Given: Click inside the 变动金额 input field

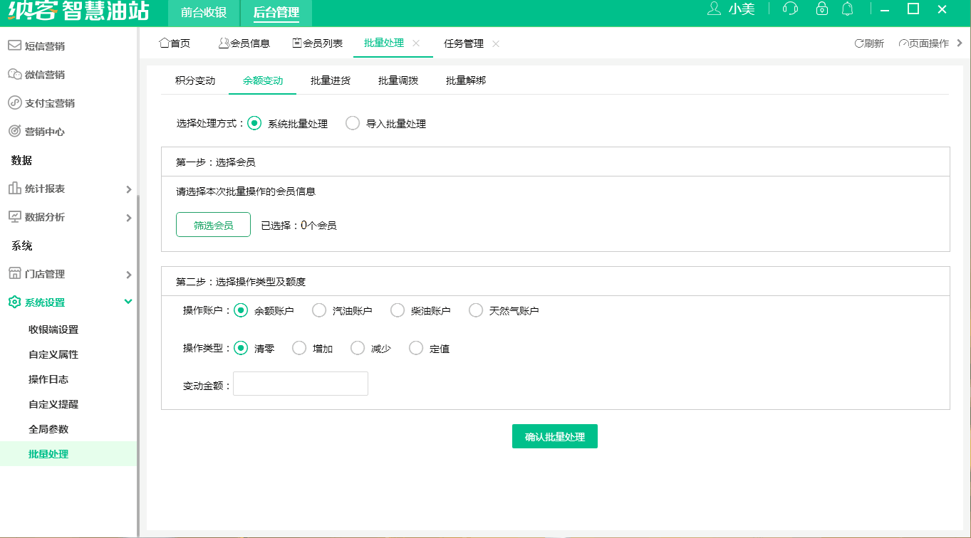Looking at the screenshot, I should pos(300,383).
